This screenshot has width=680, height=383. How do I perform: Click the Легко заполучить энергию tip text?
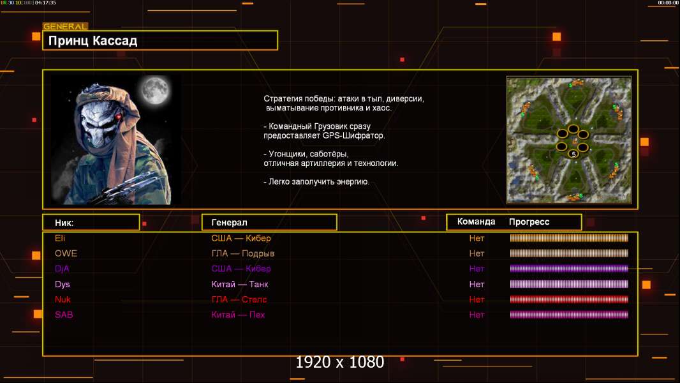pos(316,182)
